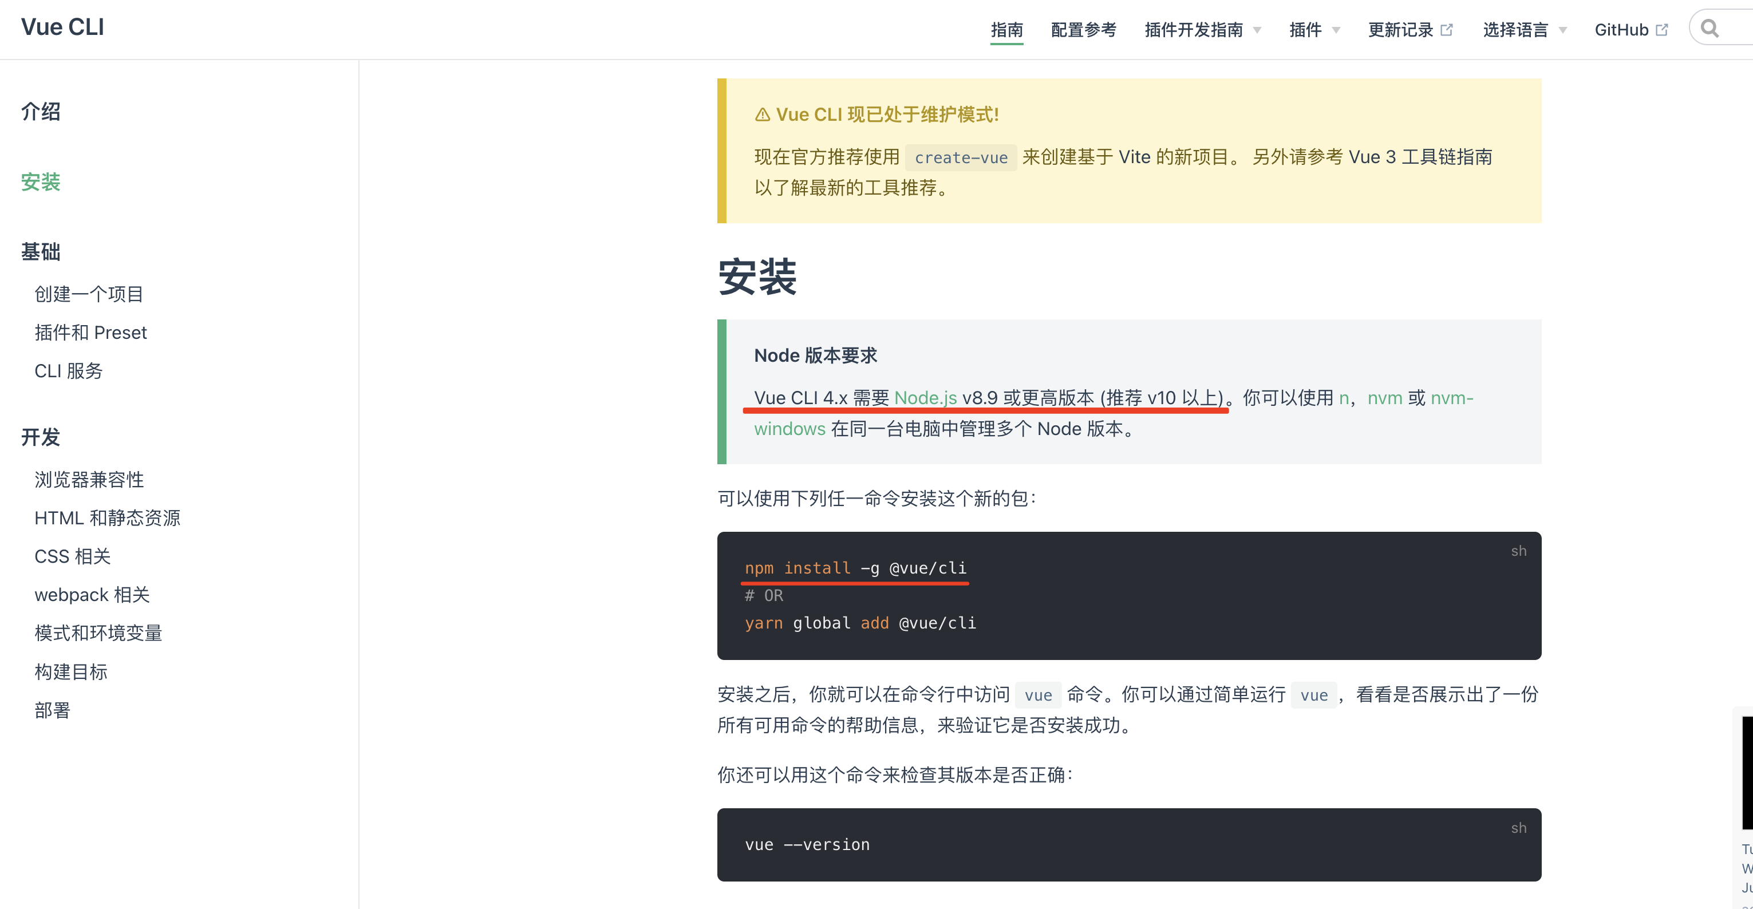This screenshot has height=909, width=1753.
Task: Click the 可以使用下列任一命令安装这个新的包 line
Action: click(x=876, y=498)
